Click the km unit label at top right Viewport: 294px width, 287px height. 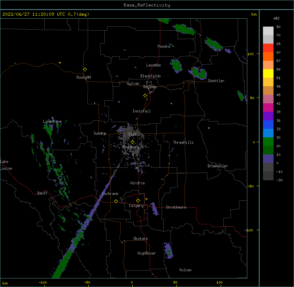coord(254,14)
